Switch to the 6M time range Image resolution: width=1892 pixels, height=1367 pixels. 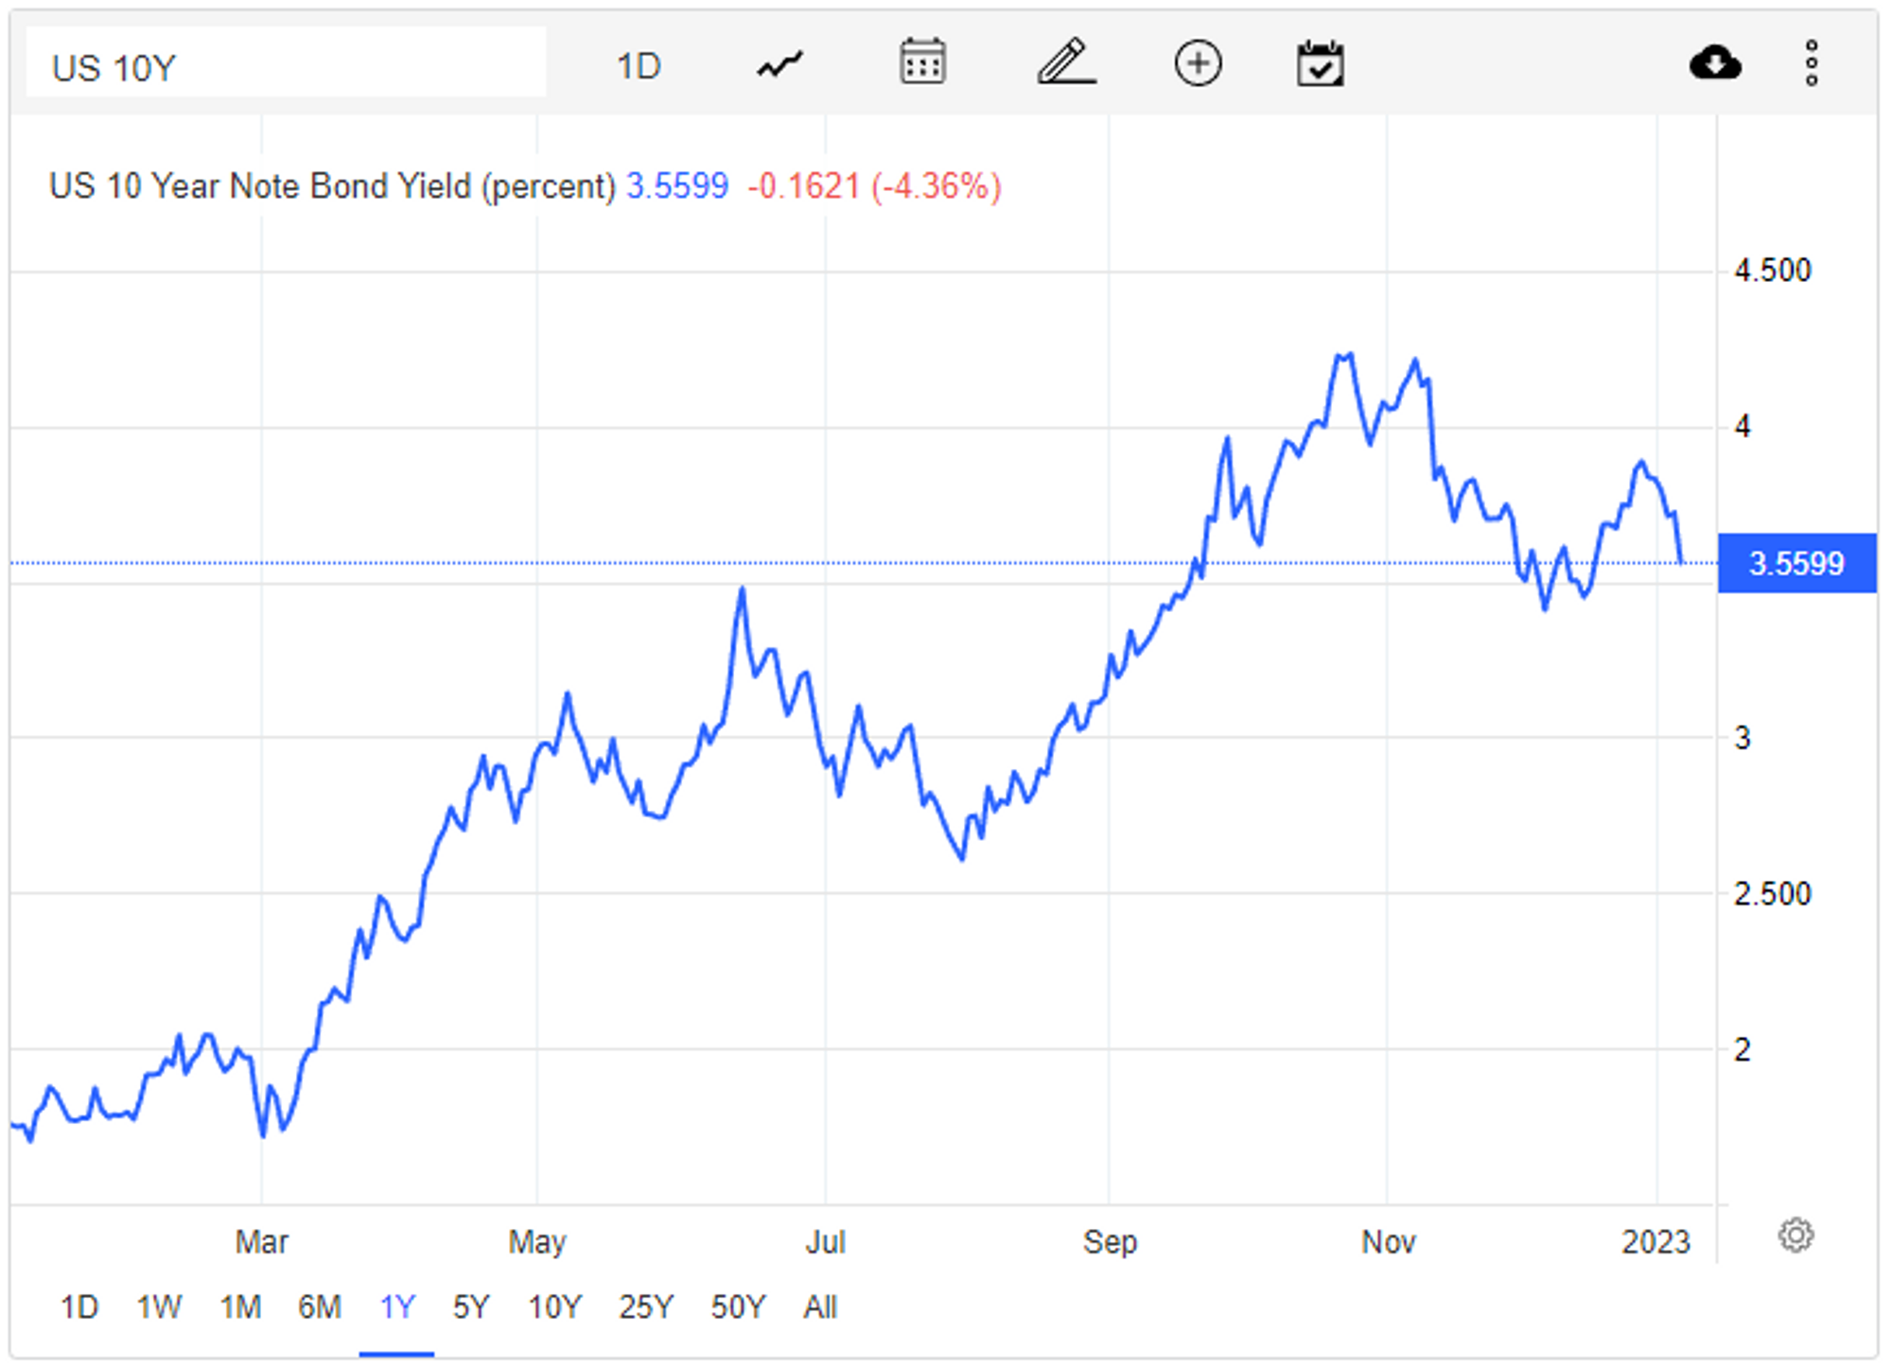coord(320,1307)
